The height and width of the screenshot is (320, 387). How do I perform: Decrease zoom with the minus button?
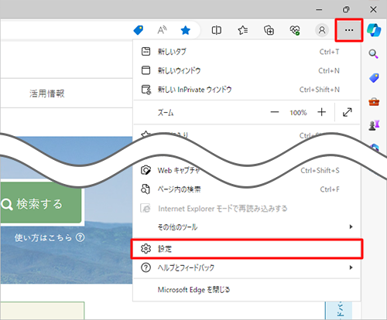tap(275, 112)
